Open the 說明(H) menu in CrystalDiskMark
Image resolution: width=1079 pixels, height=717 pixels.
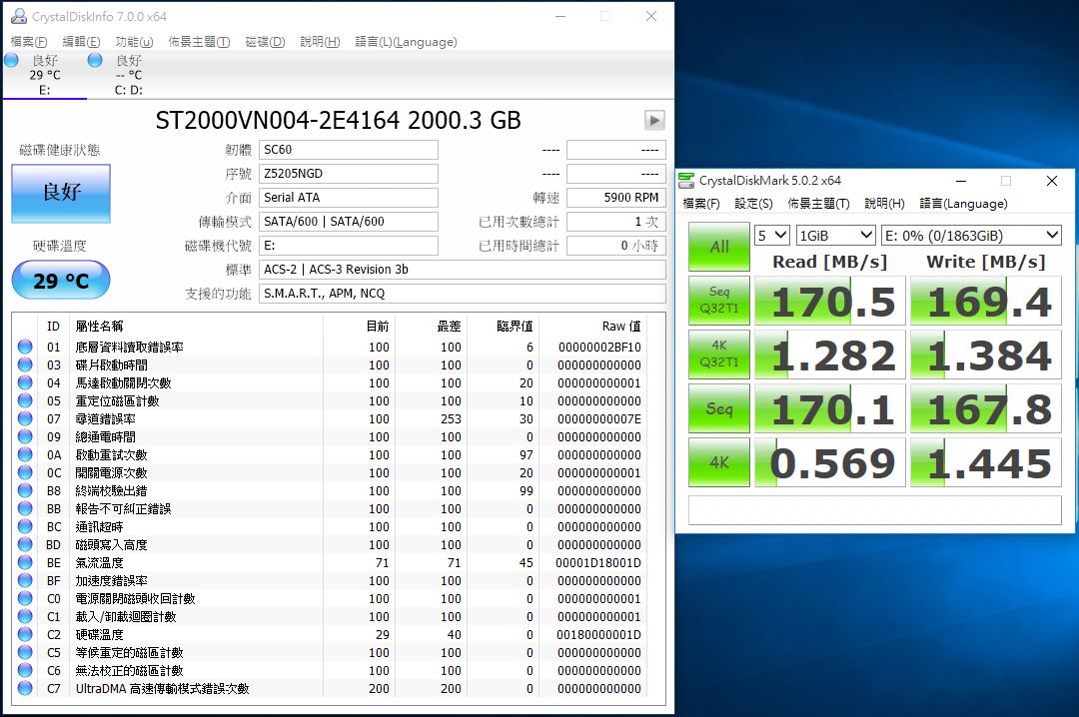[884, 204]
